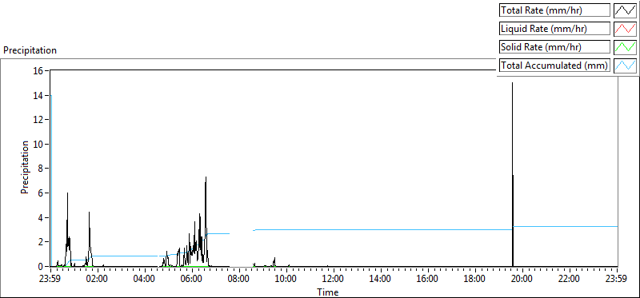Click the 16 value on the Y axis
640x298 pixels.
point(39,70)
